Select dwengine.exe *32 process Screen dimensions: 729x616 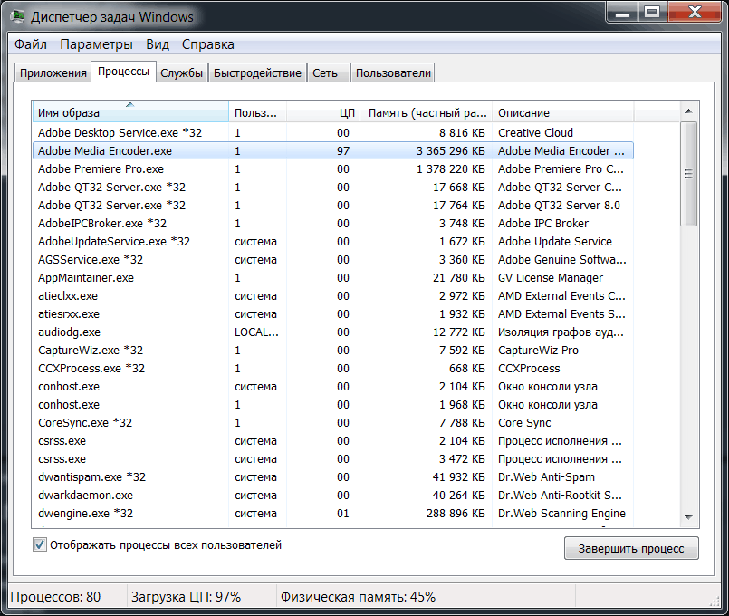333,514
